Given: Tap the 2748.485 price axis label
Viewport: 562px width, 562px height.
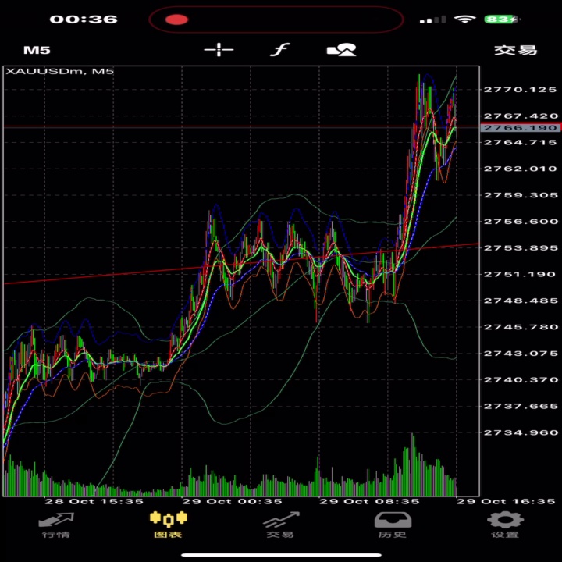Looking at the screenshot, I should 521,301.
